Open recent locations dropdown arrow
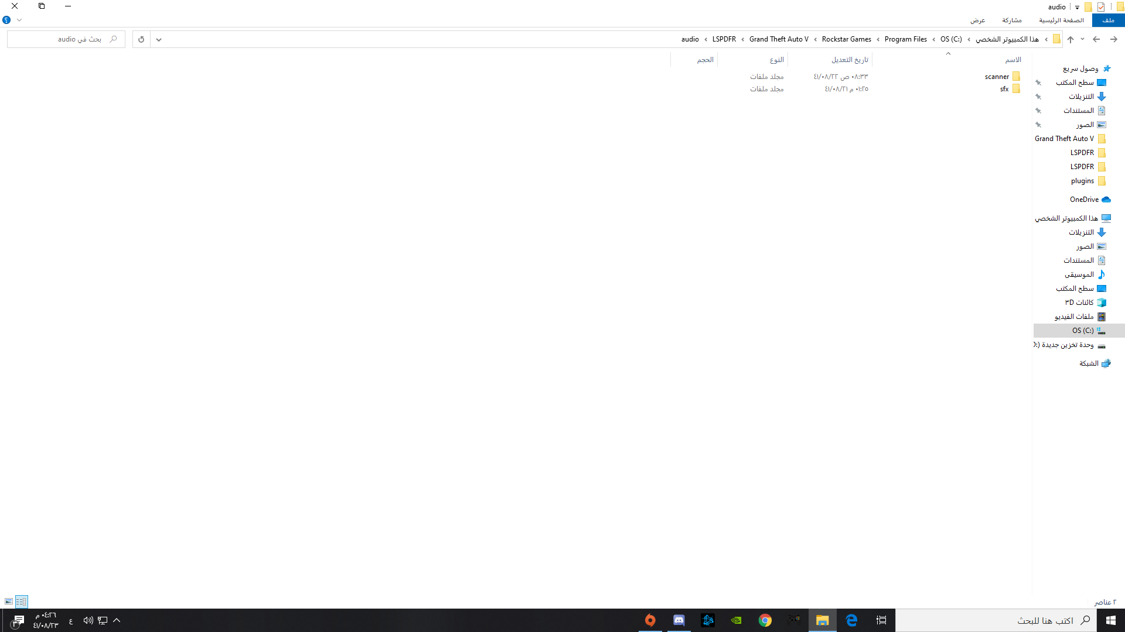This screenshot has width=1125, height=632. click(1082, 39)
